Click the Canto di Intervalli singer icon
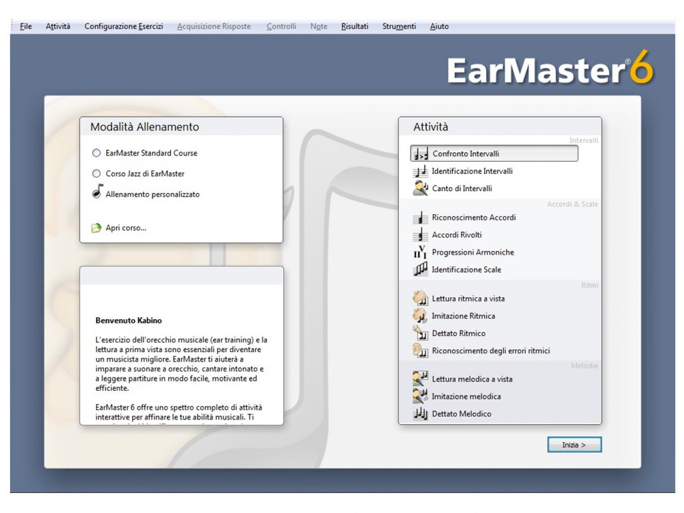 tap(420, 188)
